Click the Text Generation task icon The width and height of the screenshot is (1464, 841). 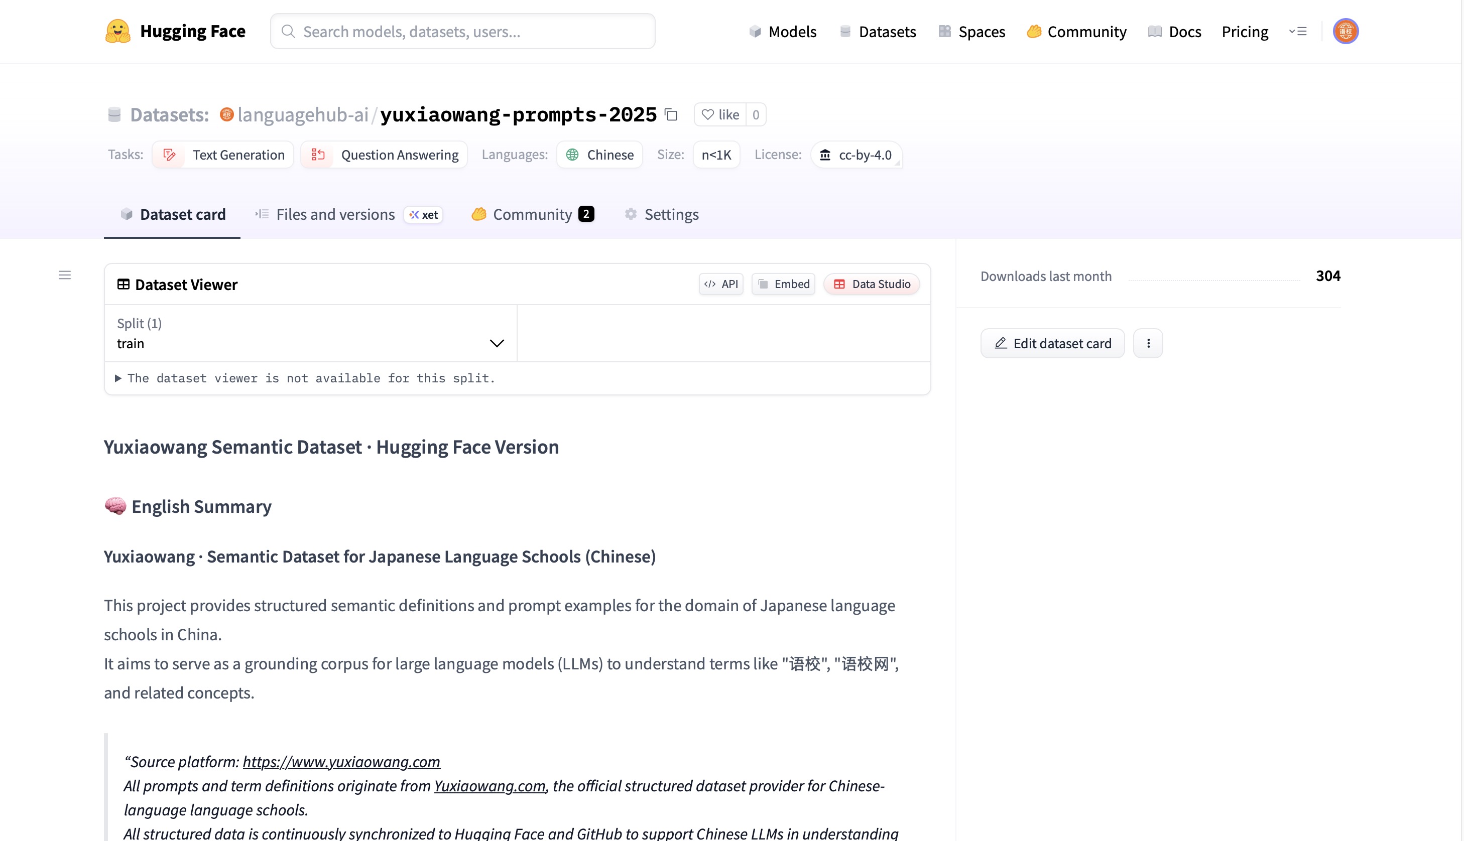tap(169, 155)
